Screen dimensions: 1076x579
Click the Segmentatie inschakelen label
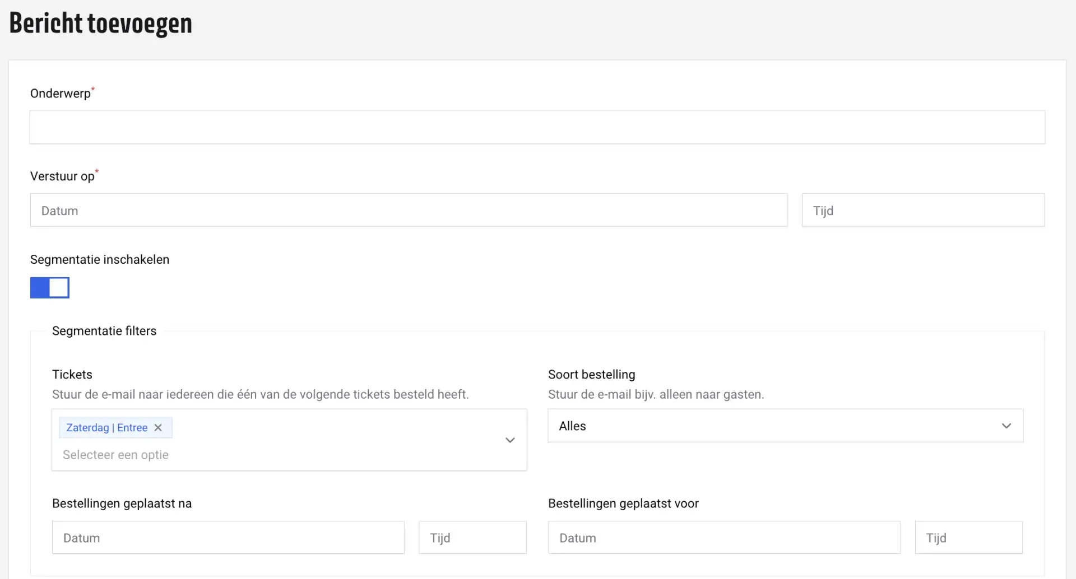tap(100, 260)
